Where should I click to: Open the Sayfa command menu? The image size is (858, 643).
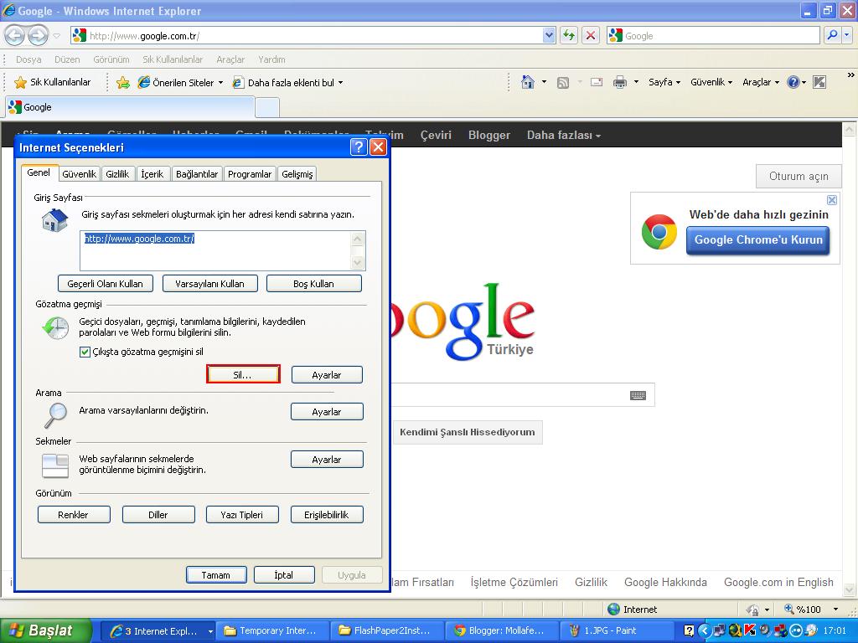click(x=664, y=82)
